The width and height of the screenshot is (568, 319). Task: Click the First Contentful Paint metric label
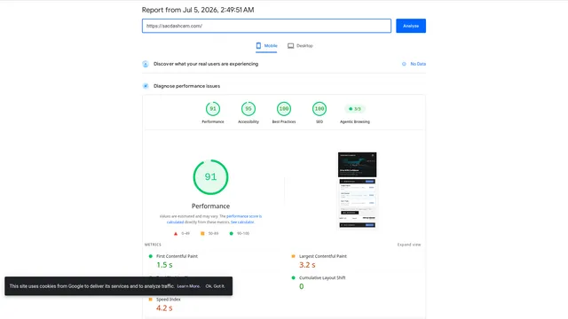click(x=177, y=256)
